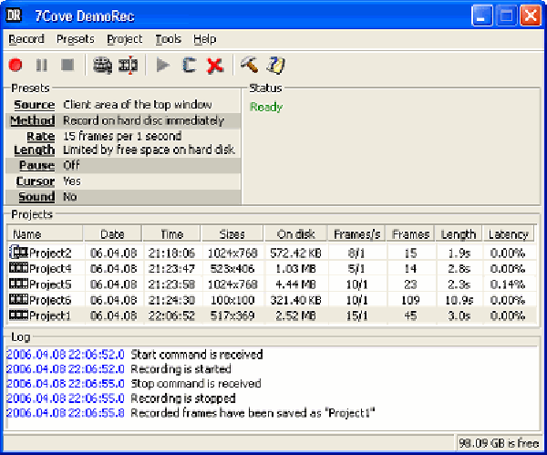This screenshot has height=455, width=547.
Task: Sort projects by the Date column header
Action: point(112,234)
